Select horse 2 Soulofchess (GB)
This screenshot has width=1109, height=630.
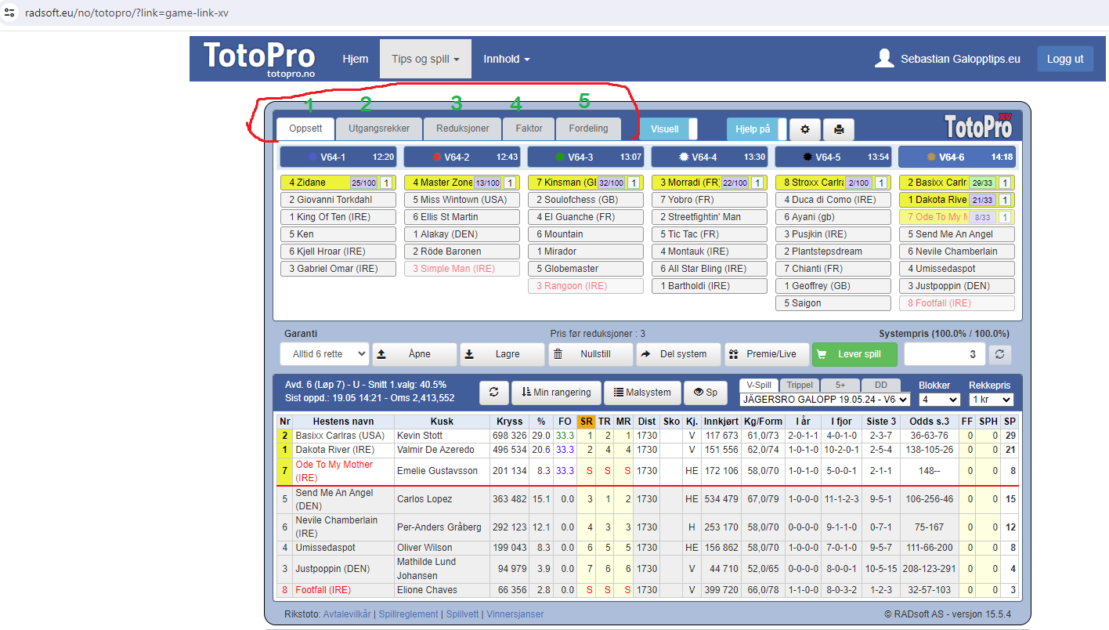coord(586,200)
